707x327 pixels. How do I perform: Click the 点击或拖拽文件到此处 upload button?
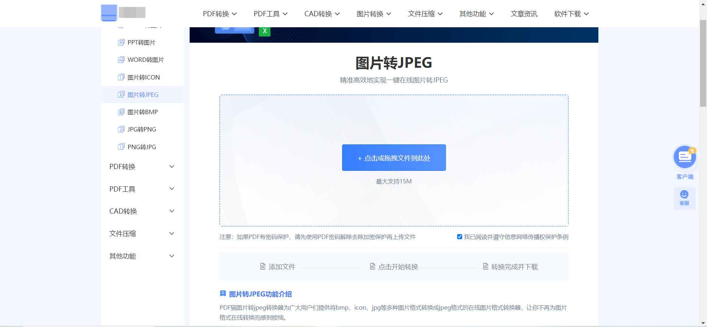pyautogui.click(x=394, y=158)
